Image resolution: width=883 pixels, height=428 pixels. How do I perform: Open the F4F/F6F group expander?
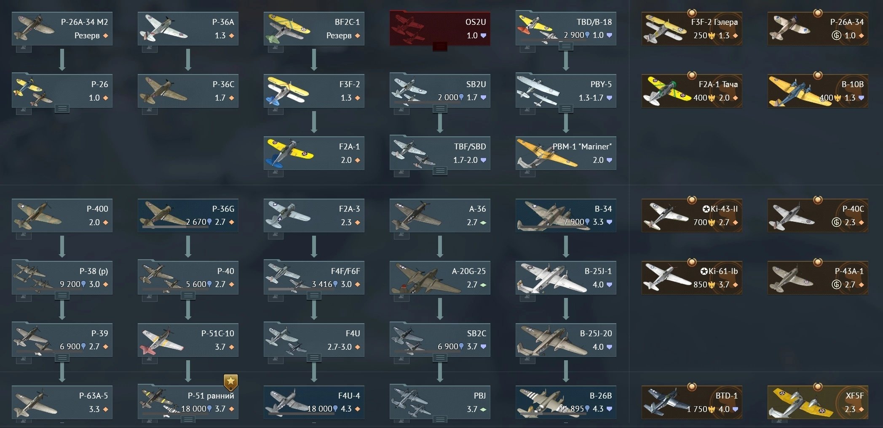click(x=314, y=295)
